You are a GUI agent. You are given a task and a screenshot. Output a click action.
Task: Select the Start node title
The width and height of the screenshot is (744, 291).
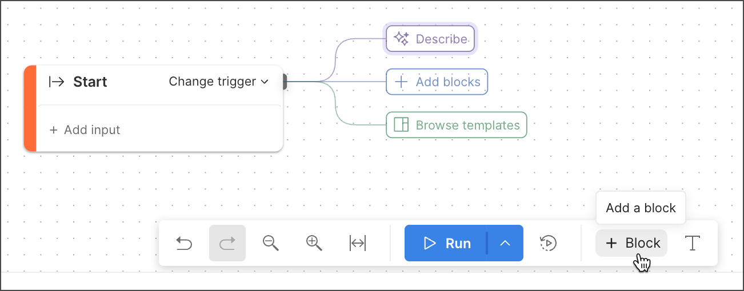click(90, 82)
